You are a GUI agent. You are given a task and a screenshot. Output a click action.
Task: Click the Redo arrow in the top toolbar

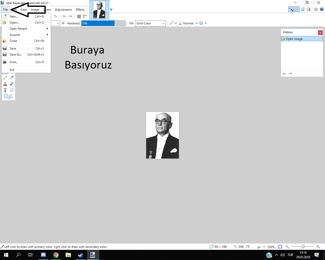[70, 16]
